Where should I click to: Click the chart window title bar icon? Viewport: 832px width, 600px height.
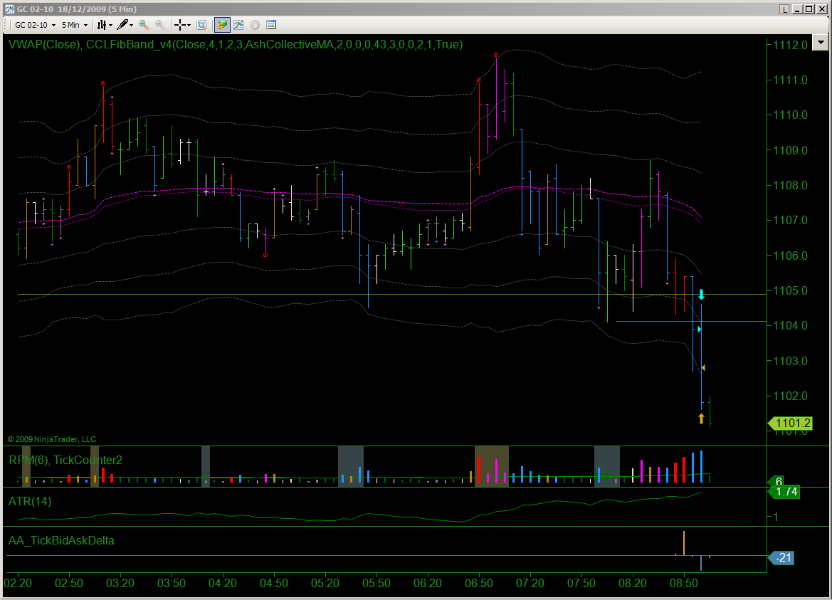pyautogui.click(x=9, y=9)
